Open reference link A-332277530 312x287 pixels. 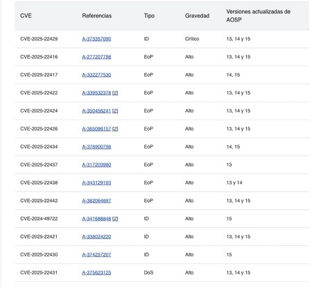pyautogui.click(x=96, y=75)
